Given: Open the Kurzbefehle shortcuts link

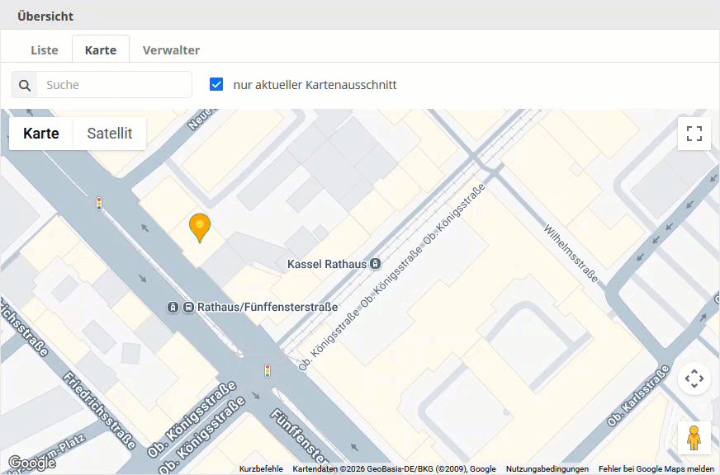Looking at the screenshot, I should pyautogui.click(x=261, y=468).
